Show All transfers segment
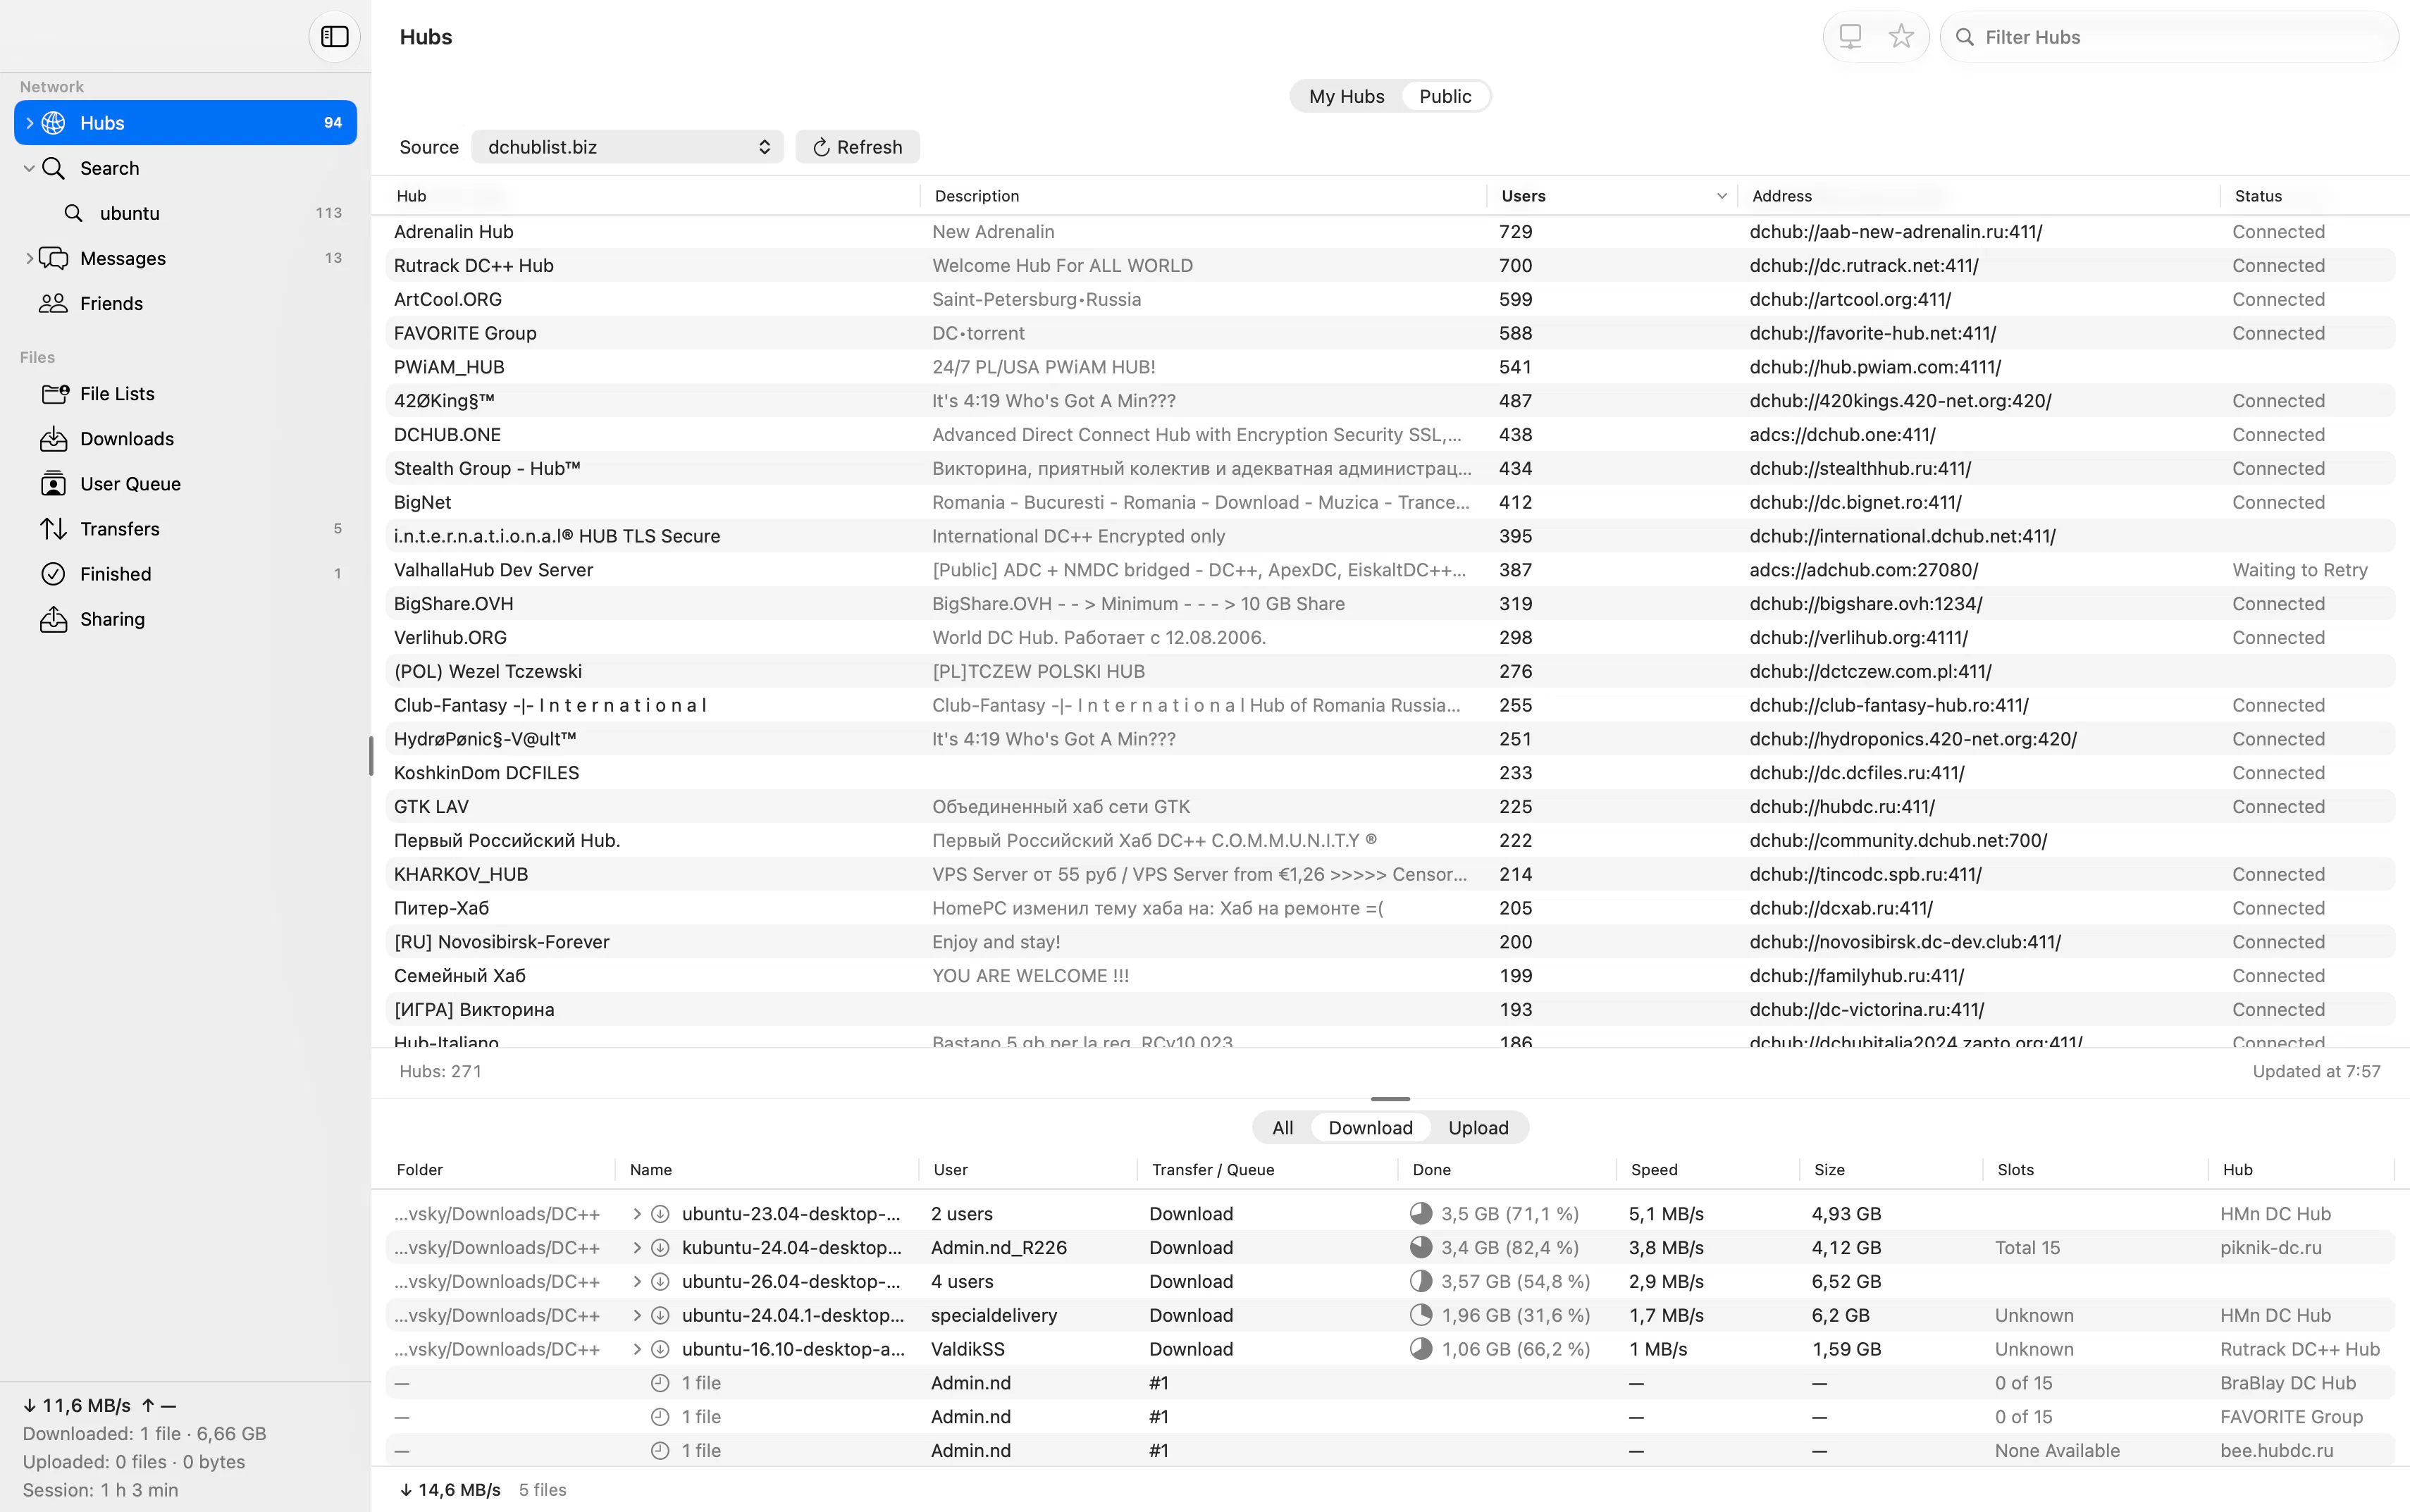 [x=1282, y=1128]
